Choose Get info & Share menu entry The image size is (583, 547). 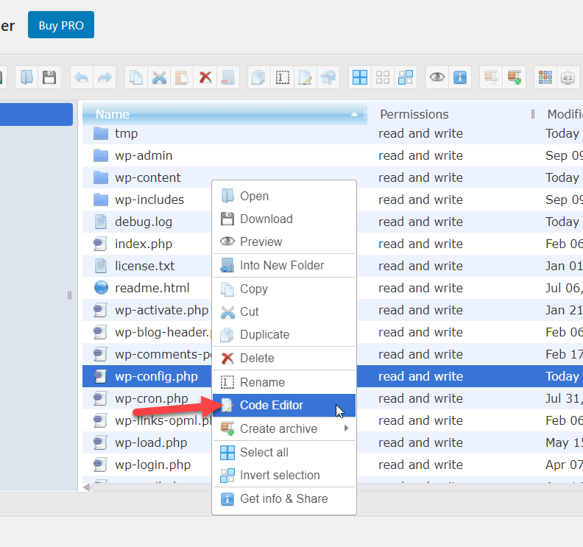click(284, 498)
